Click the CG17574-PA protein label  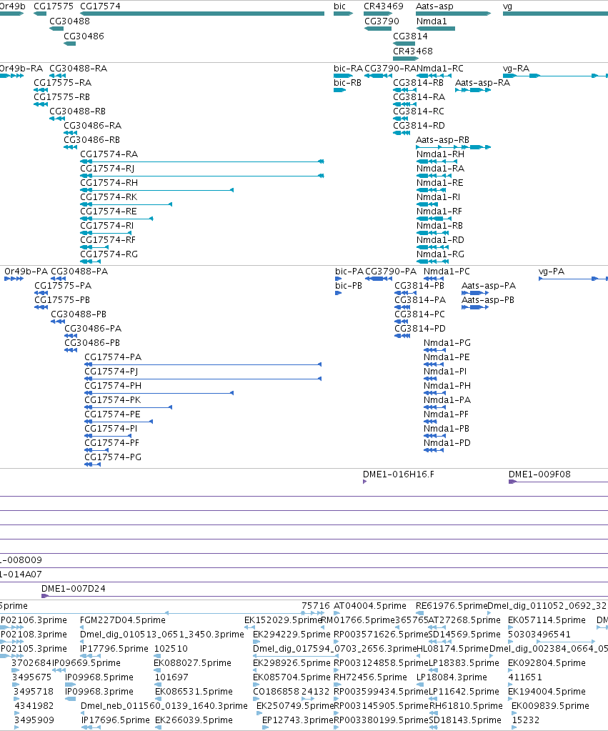(113, 357)
